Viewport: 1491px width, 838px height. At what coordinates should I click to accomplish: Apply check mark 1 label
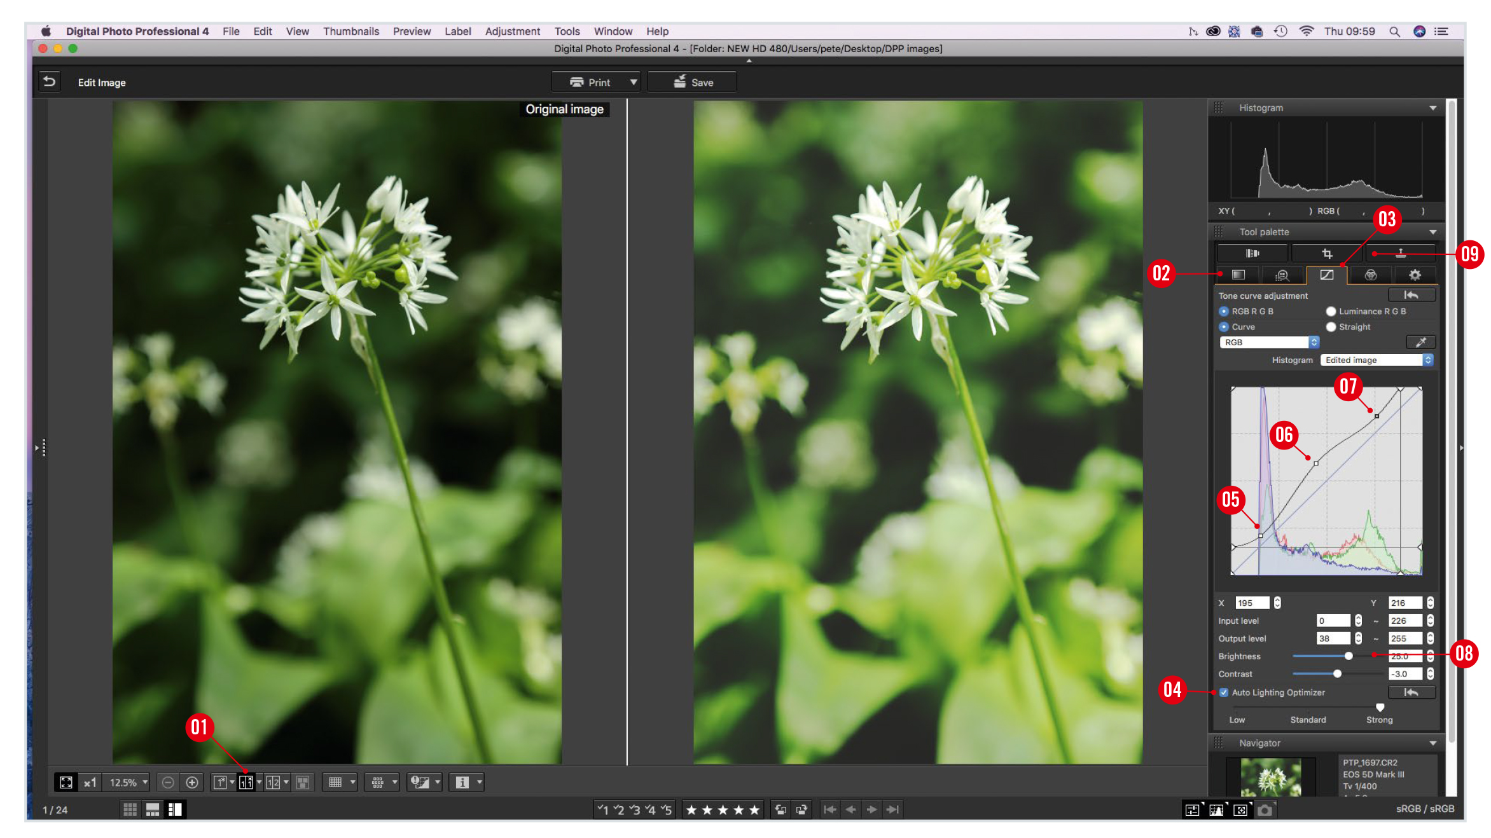point(603,809)
